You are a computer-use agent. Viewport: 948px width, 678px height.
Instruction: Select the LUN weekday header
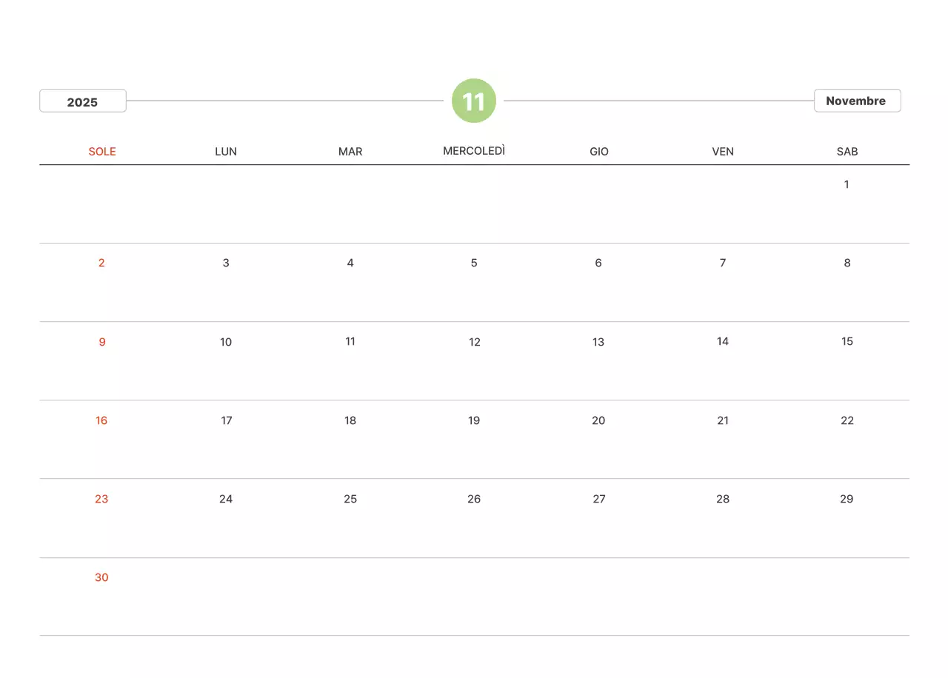pyautogui.click(x=226, y=152)
